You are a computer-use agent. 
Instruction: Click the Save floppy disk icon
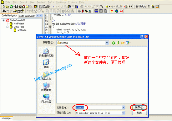pyautogui.click(x=17, y=7)
